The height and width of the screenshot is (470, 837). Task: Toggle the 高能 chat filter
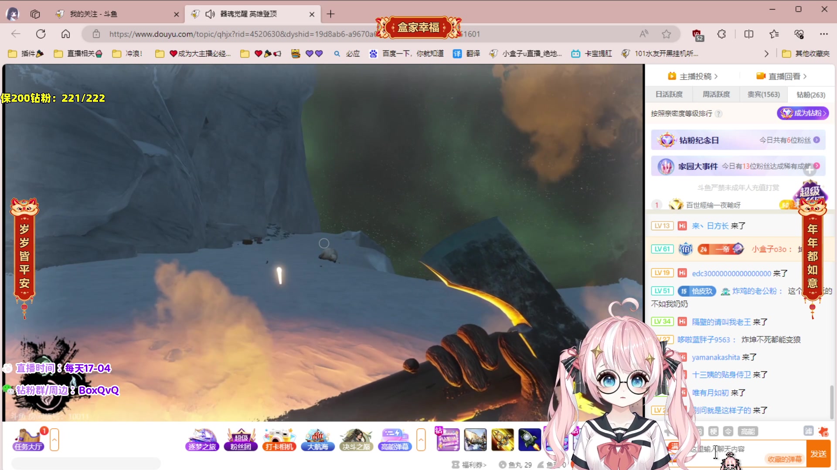(748, 431)
